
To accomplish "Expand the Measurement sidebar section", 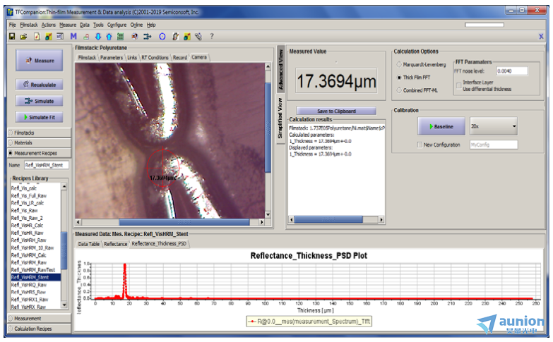I will 39,319.
